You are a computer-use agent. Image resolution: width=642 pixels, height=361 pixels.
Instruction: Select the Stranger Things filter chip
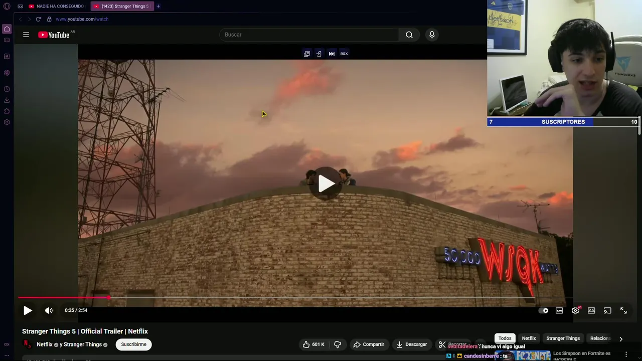[563, 338]
